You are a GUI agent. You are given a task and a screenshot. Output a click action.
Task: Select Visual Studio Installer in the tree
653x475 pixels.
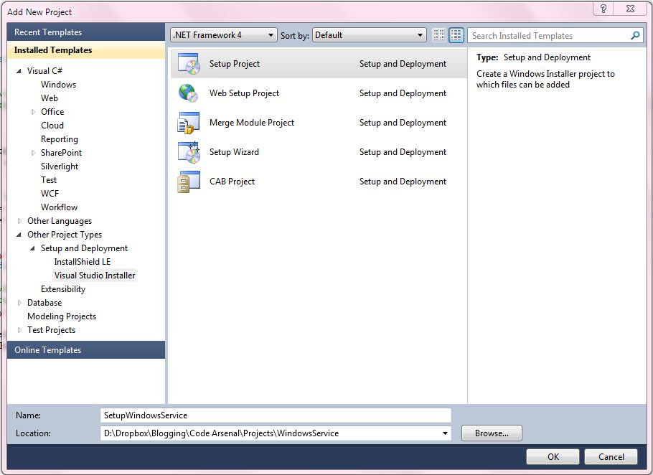(94, 275)
